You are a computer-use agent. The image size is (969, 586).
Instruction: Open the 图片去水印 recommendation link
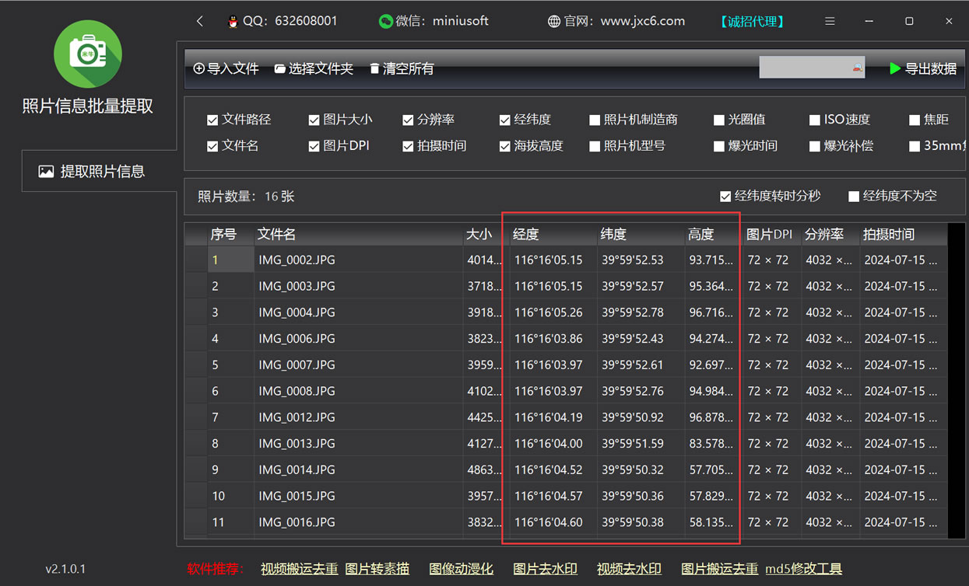(x=545, y=569)
